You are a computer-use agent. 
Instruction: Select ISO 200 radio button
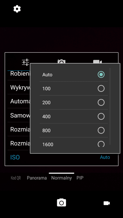(101, 102)
